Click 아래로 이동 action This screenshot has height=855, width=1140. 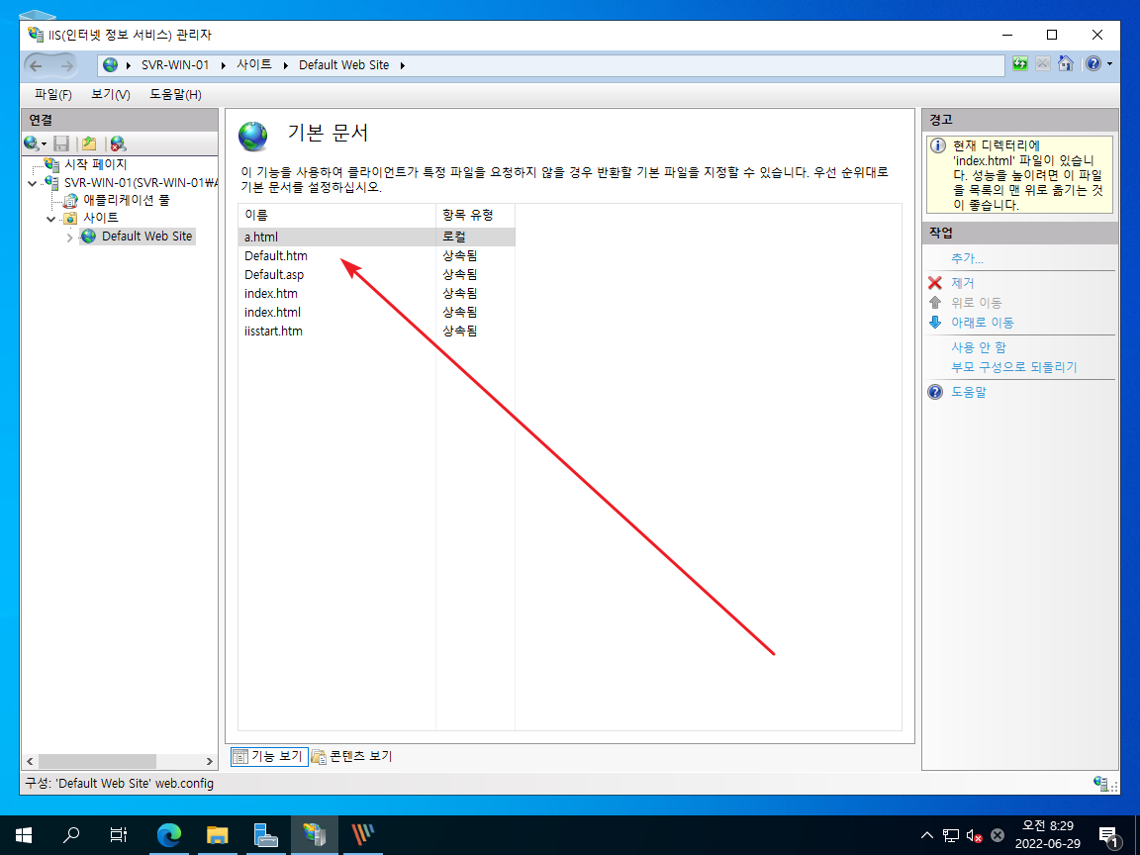point(983,322)
